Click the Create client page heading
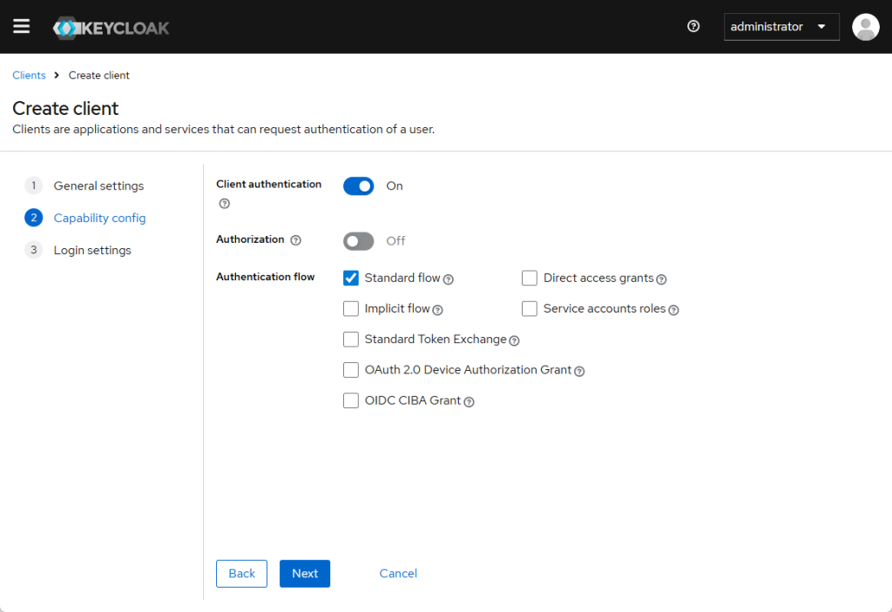Screen dimensions: 892x612 click(65, 108)
